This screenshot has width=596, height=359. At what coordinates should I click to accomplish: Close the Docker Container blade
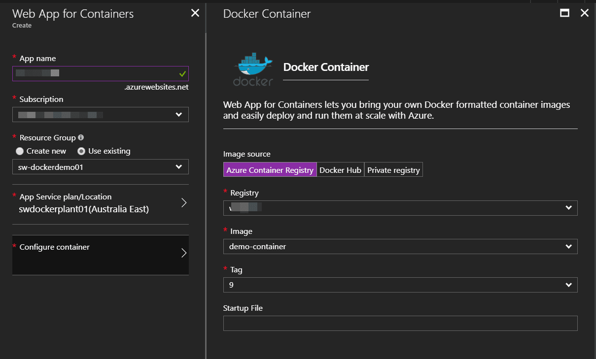[x=585, y=13]
